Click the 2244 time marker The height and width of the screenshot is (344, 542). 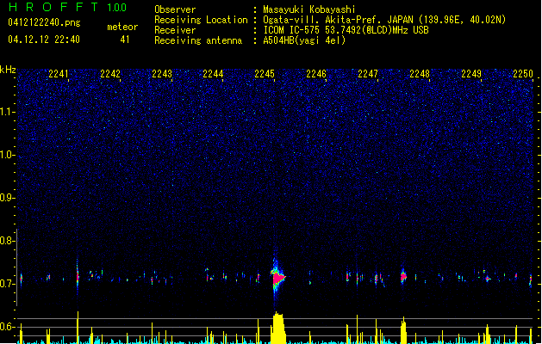point(213,74)
